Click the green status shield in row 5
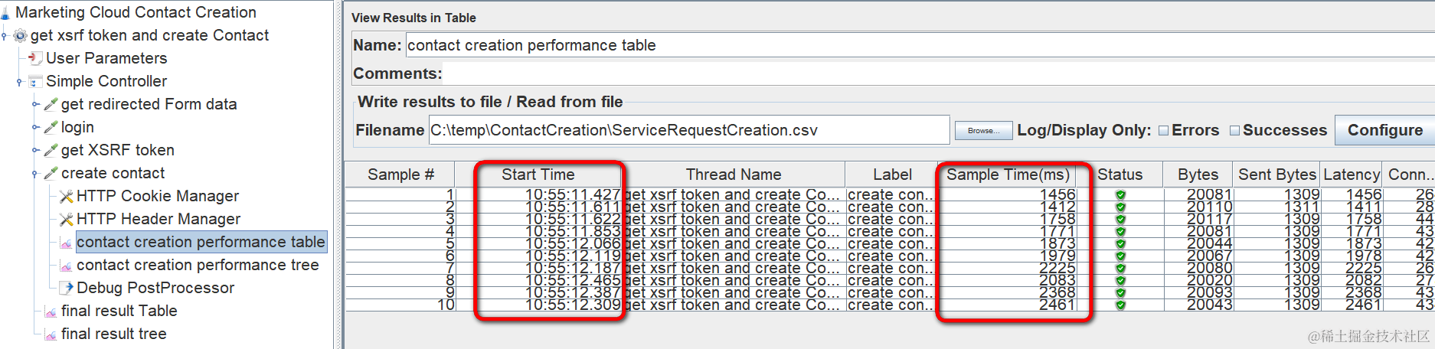The image size is (1435, 349). pos(1120,244)
